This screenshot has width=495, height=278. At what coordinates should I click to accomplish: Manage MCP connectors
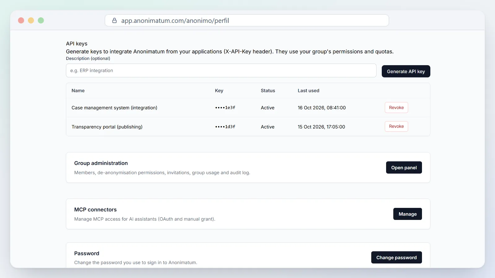tap(407, 214)
